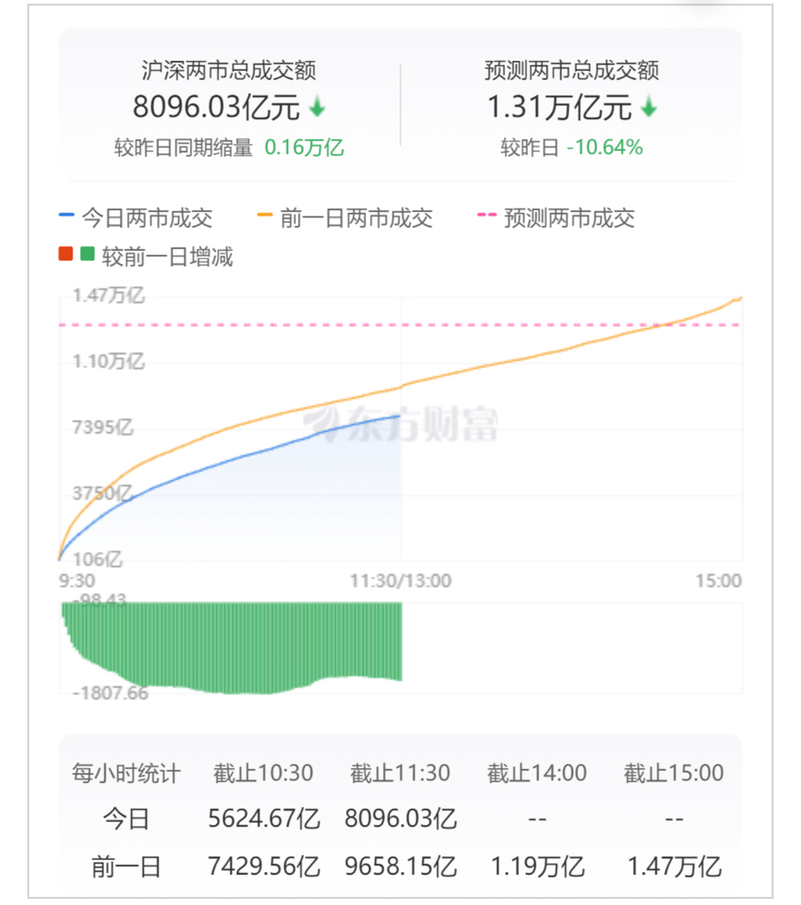Click the 1.47万亿 table cell in 前一日 row

pos(675,867)
